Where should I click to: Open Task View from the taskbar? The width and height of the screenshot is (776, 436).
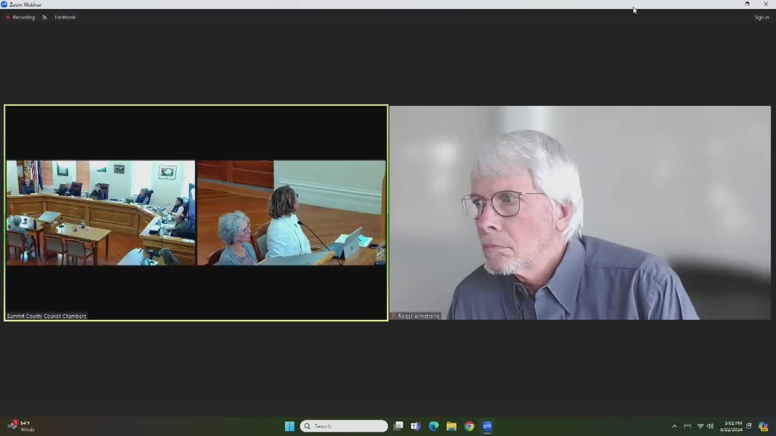pyautogui.click(x=398, y=426)
